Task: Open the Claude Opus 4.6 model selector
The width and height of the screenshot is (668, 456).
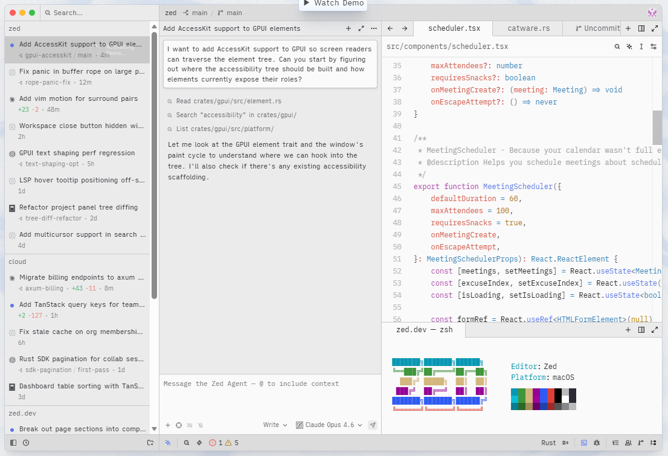Action: pyautogui.click(x=329, y=425)
